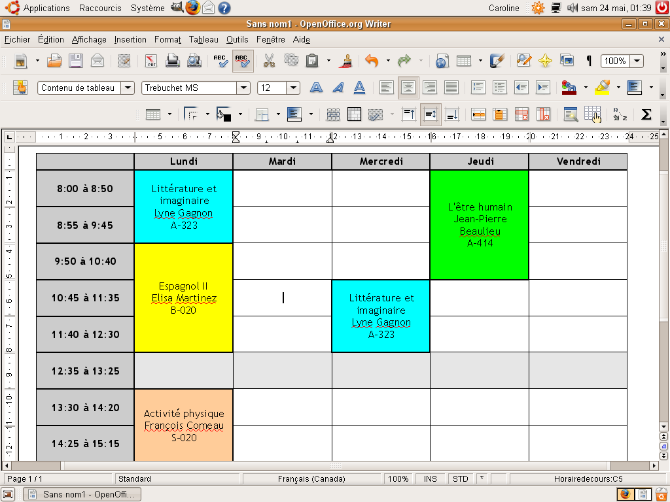Export document directly as PDF

pos(151,61)
